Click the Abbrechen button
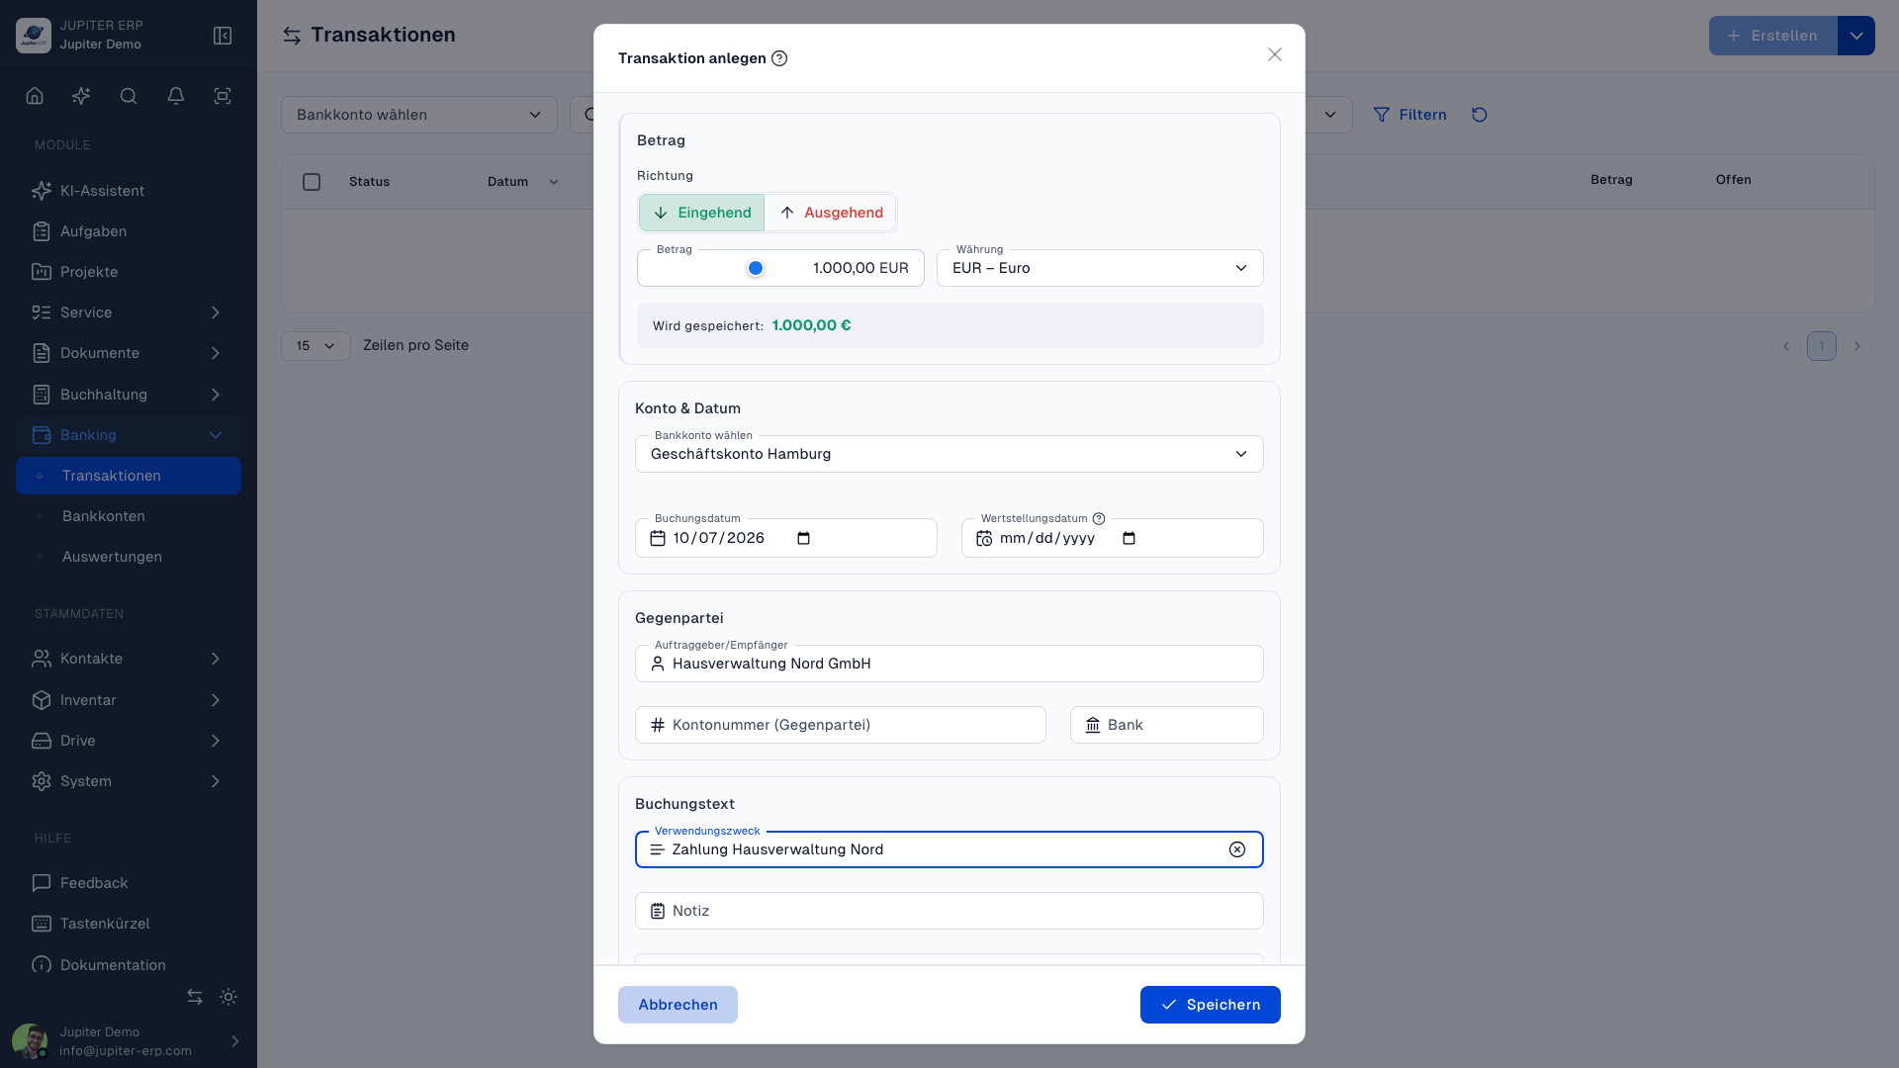Image resolution: width=1899 pixels, height=1068 pixels. (x=678, y=1005)
